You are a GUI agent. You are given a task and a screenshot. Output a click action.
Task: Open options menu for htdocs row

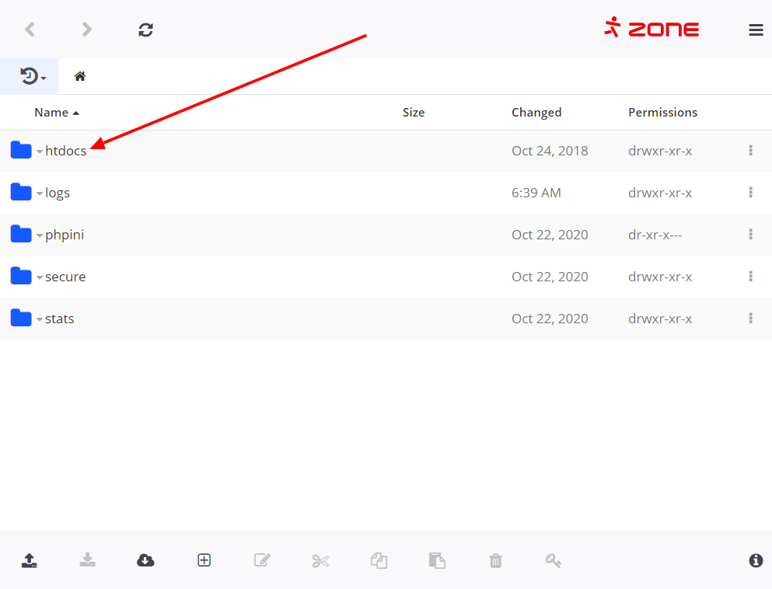[750, 151]
